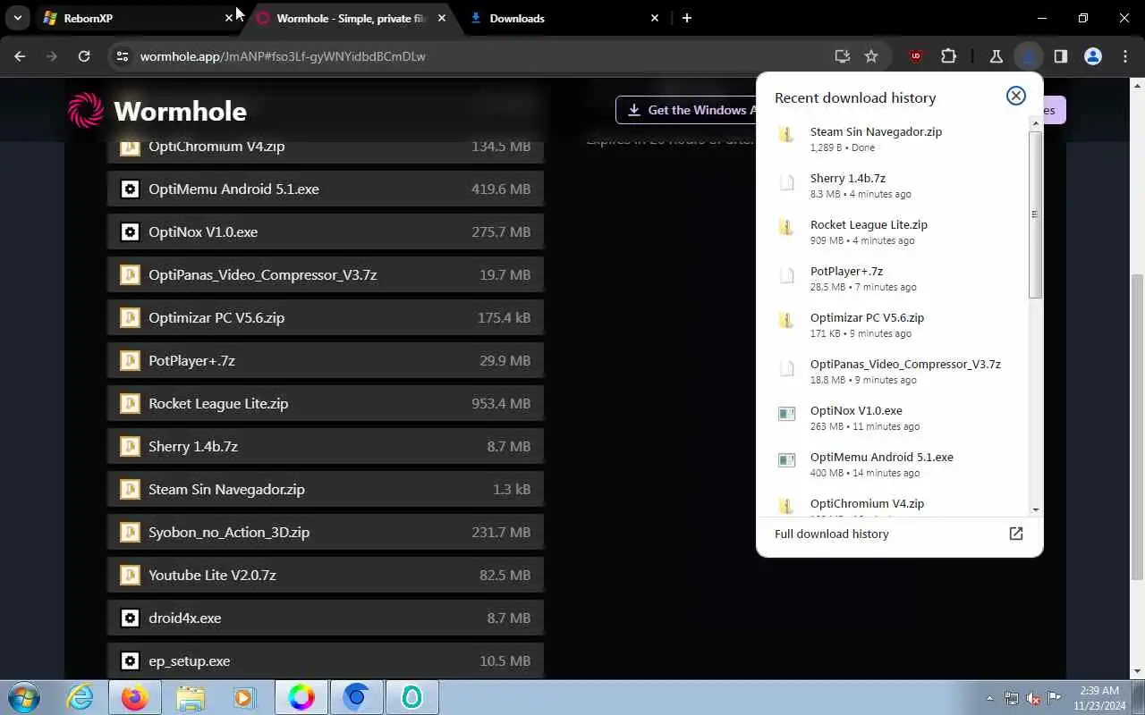Click the install app icon in address bar
This screenshot has width=1145, height=715.
click(842, 56)
